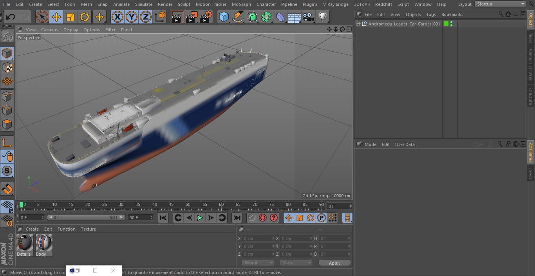Open Object Manager Tags menu

pos(431,14)
